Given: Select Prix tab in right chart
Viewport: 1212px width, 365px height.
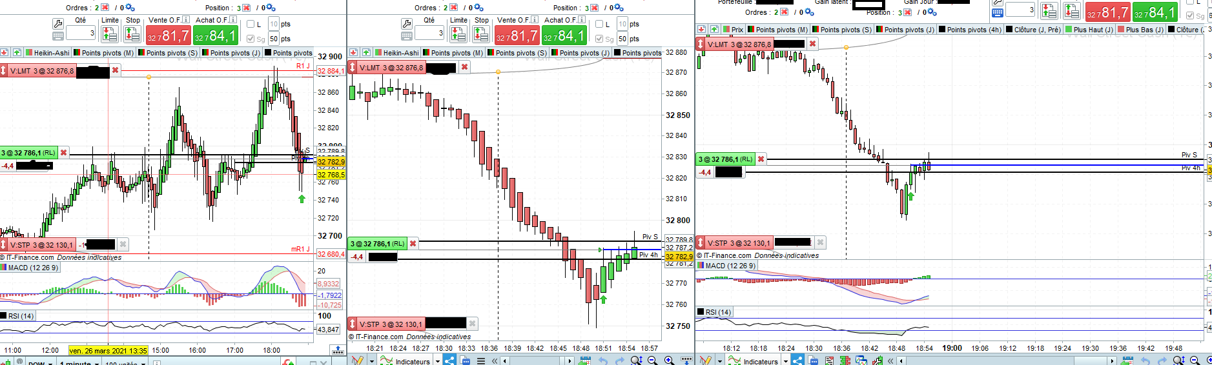Looking at the screenshot, I should 733,30.
